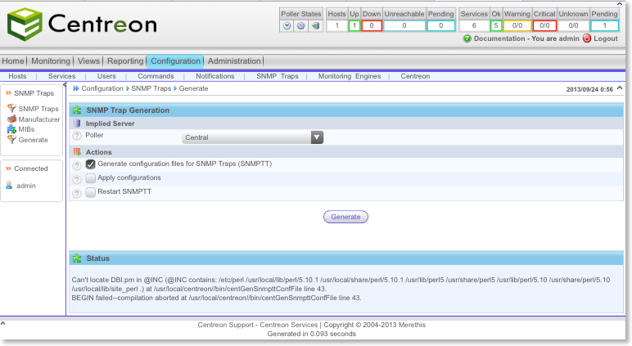Viewport: 632px width, 346px height.
Task: Switch to the Administration tab
Action: 234,61
